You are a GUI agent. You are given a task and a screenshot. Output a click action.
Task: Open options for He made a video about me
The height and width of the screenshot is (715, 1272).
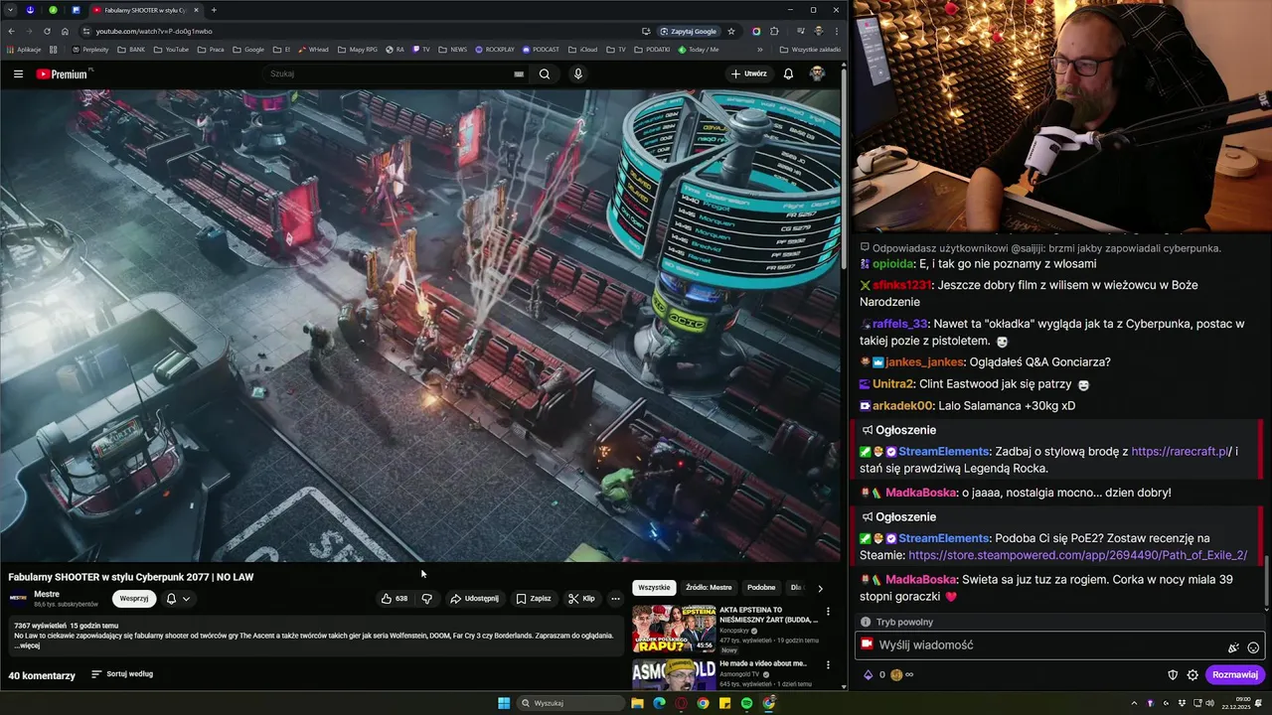pyautogui.click(x=828, y=665)
